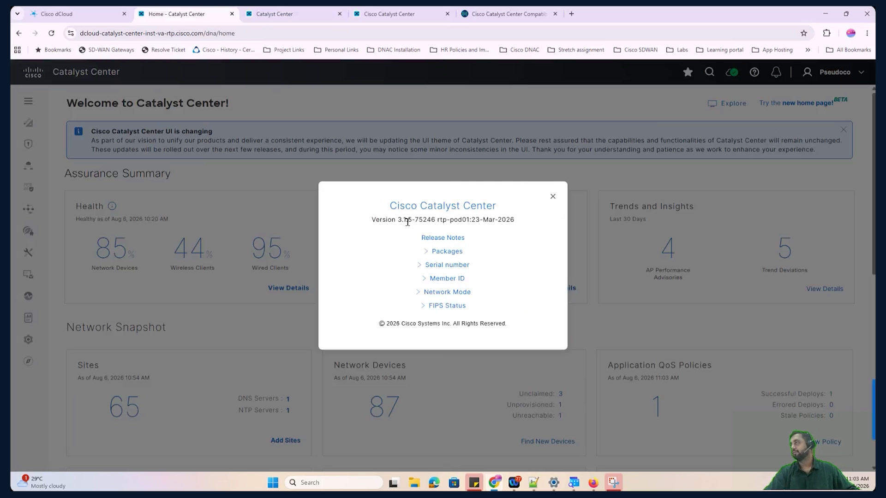Dismiss the UI is changing banner
This screenshot has height=498, width=886.
pos(844,130)
